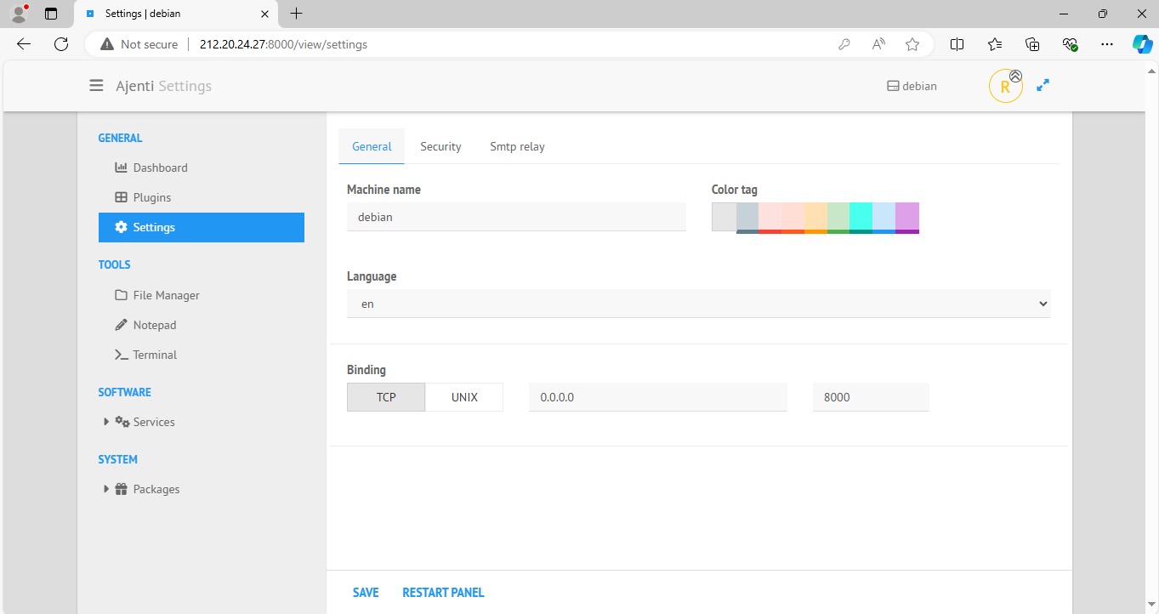This screenshot has height=614, width=1159.
Task: Select the deep orange color tag
Action: point(793,218)
